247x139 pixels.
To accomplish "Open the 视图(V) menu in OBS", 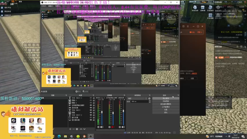I will click(x=58, y=6).
